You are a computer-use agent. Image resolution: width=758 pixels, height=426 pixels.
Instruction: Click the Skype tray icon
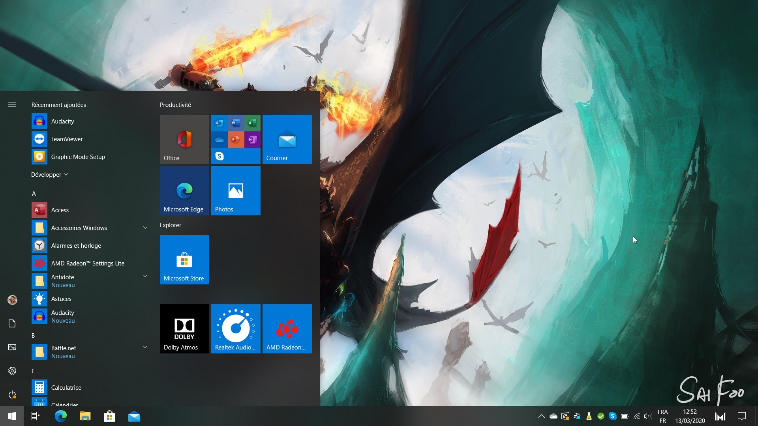[x=613, y=416]
